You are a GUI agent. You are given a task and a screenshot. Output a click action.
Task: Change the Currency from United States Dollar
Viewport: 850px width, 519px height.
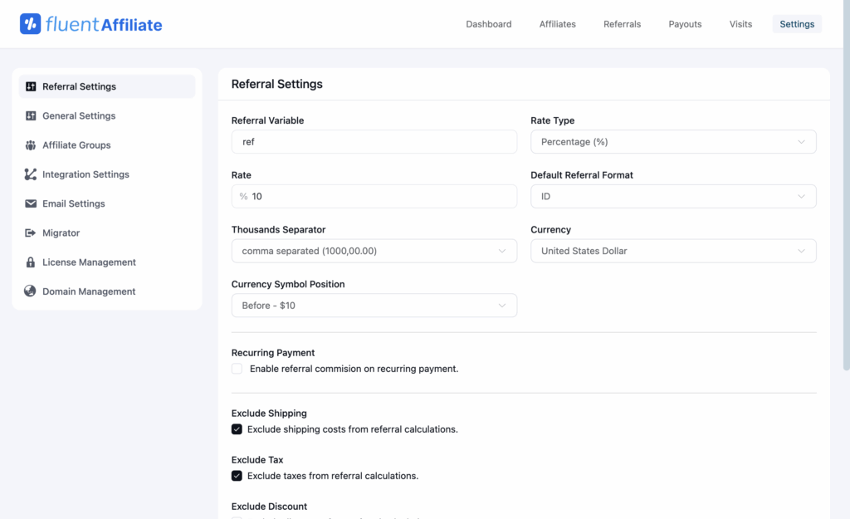672,250
